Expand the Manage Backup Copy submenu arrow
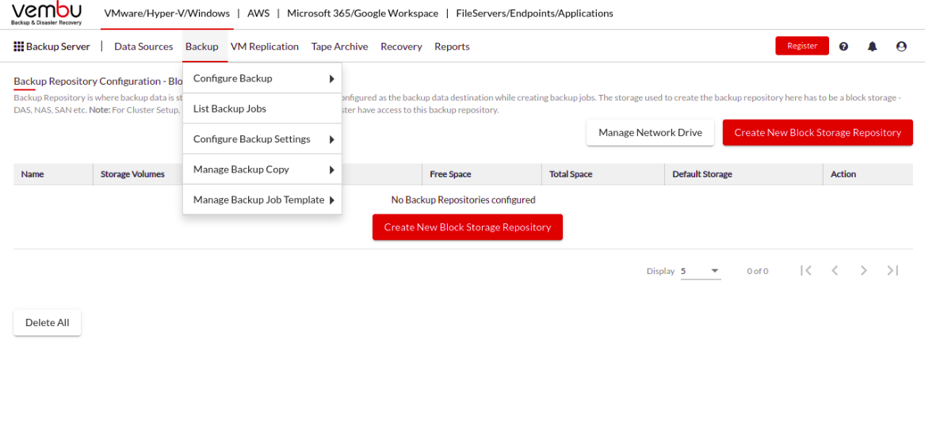This screenshot has width=925, height=437. tap(332, 169)
